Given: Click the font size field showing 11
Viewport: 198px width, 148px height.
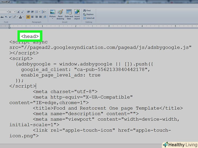Looking at the screenshot, I should [x=11, y=12].
